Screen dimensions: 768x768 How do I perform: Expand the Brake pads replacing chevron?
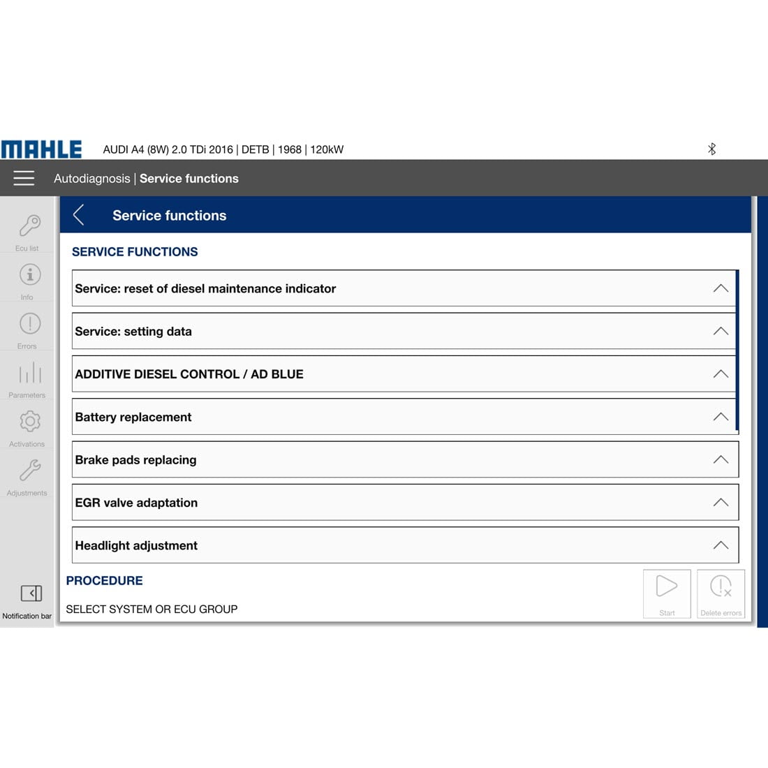(x=721, y=460)
